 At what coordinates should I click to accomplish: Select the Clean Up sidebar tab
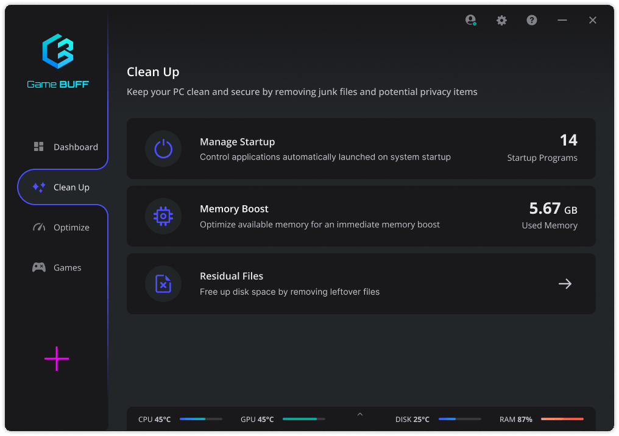[62, 187]
